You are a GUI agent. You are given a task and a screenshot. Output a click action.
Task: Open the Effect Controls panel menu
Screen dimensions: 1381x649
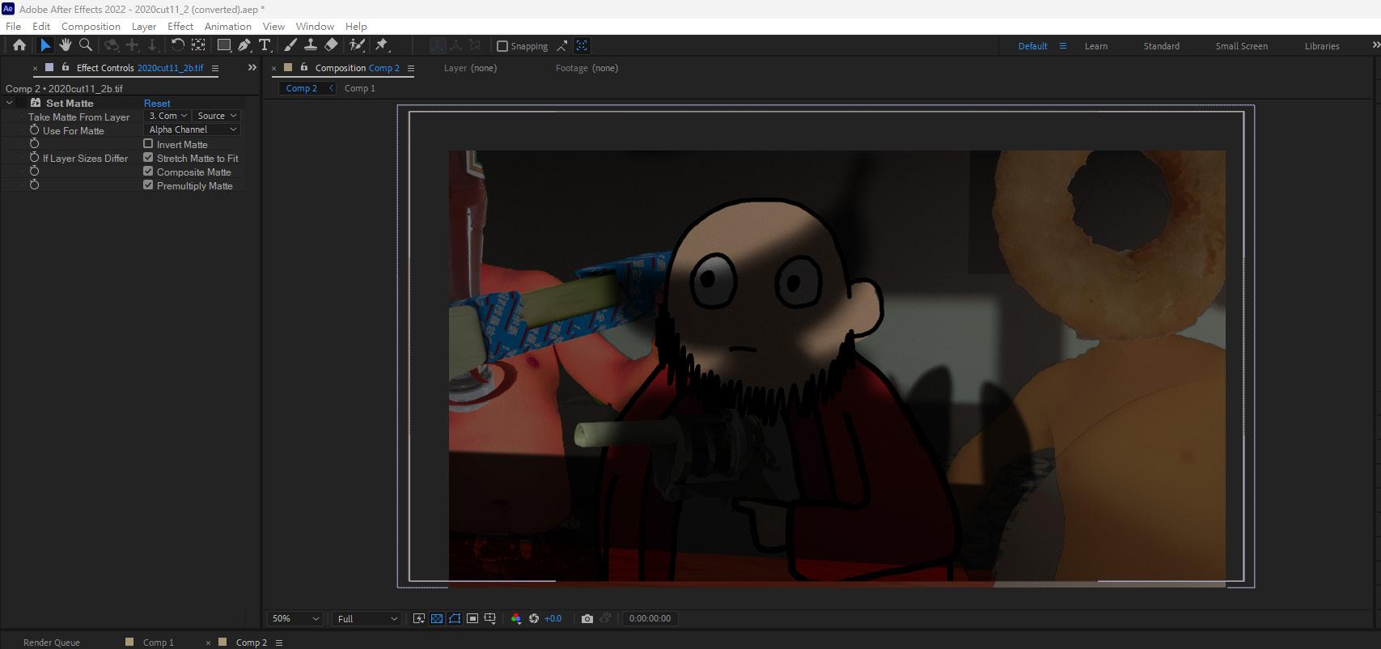click(215, 68)
